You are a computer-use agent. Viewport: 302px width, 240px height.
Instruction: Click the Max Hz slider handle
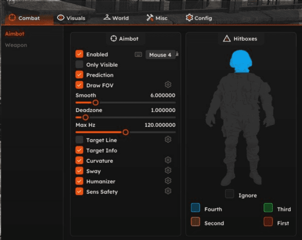[x=125, y=132]
